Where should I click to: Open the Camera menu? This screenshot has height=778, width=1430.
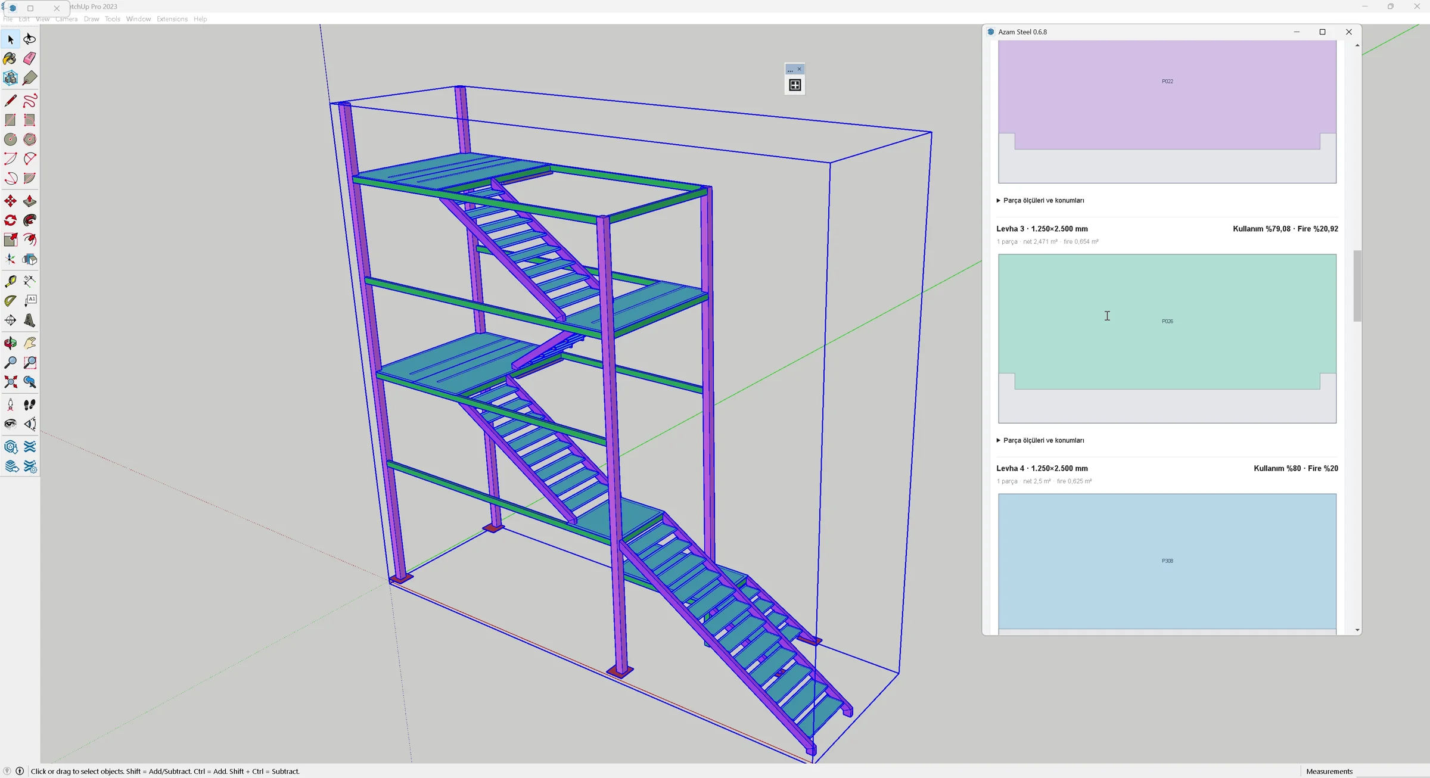[66, 19]
